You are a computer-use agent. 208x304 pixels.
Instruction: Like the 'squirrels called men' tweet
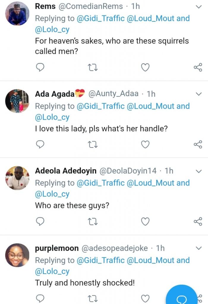pos(145,68)
